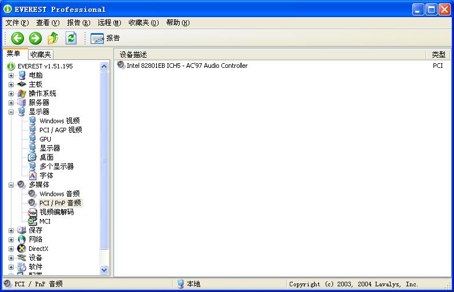Select the 电脑 computer icon in the tree
The image size is (454, 292).
22,75
